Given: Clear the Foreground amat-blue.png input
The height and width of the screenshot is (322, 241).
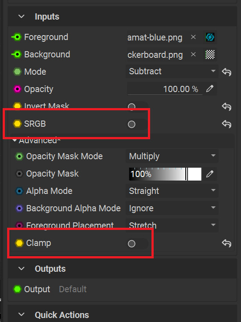Looking at the screenshot, I should pos(193,37).
